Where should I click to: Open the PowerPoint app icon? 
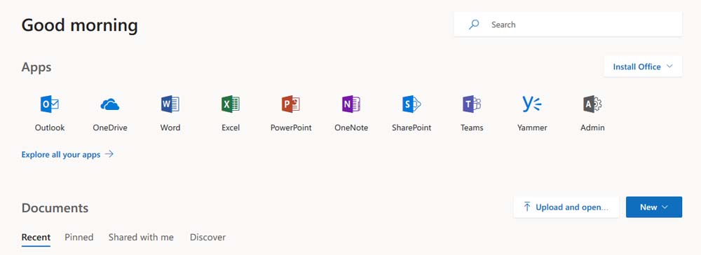coord(291,104)
